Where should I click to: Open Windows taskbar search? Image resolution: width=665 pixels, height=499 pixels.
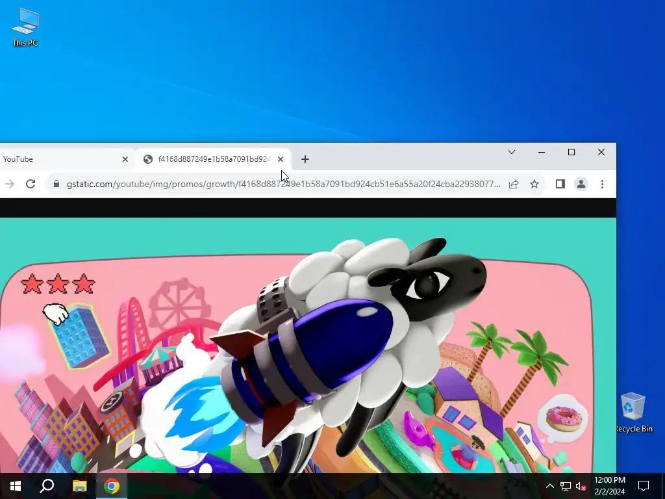coord(47,486)
